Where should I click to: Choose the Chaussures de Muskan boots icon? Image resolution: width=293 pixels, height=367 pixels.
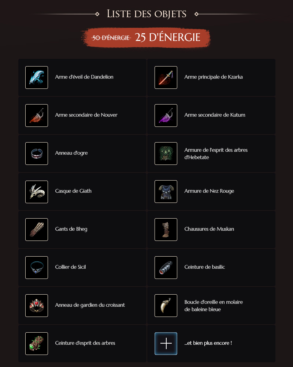point(166,230)
